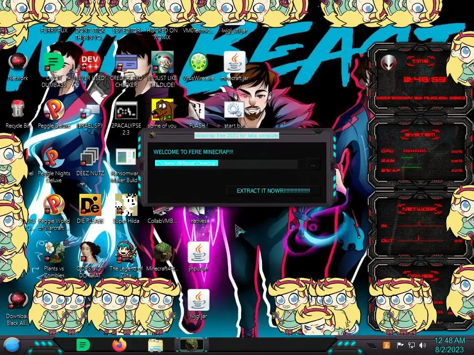Open the green document app in taskbar

coord(83,345)
